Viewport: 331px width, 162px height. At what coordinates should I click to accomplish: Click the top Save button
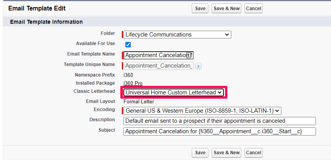click(x=200, y=9)
